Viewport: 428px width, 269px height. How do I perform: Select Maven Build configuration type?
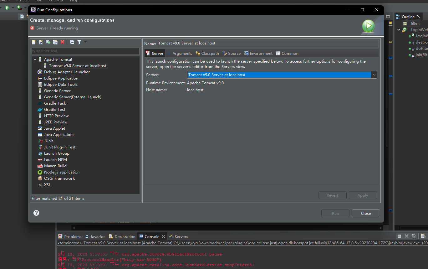click(55, 166)
